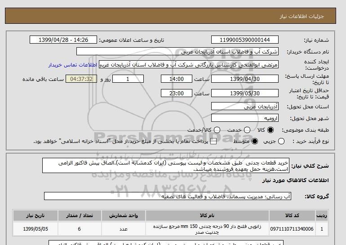
Task: Click announcement date field 1399/04/28 - 14:26
Action: 63,40
